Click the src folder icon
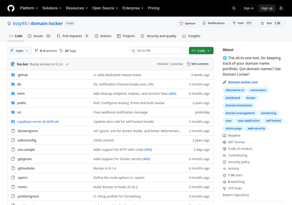 click(13, 112)
